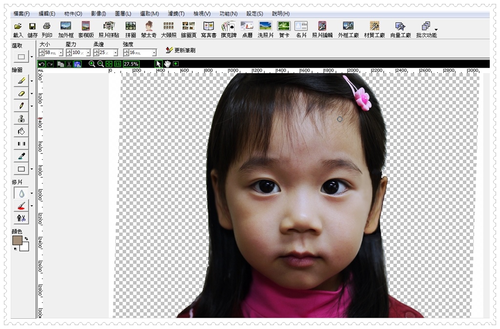This screenshot has width=500, height=329.
Task: Select the rectangle shape tool
Action: 21,169
